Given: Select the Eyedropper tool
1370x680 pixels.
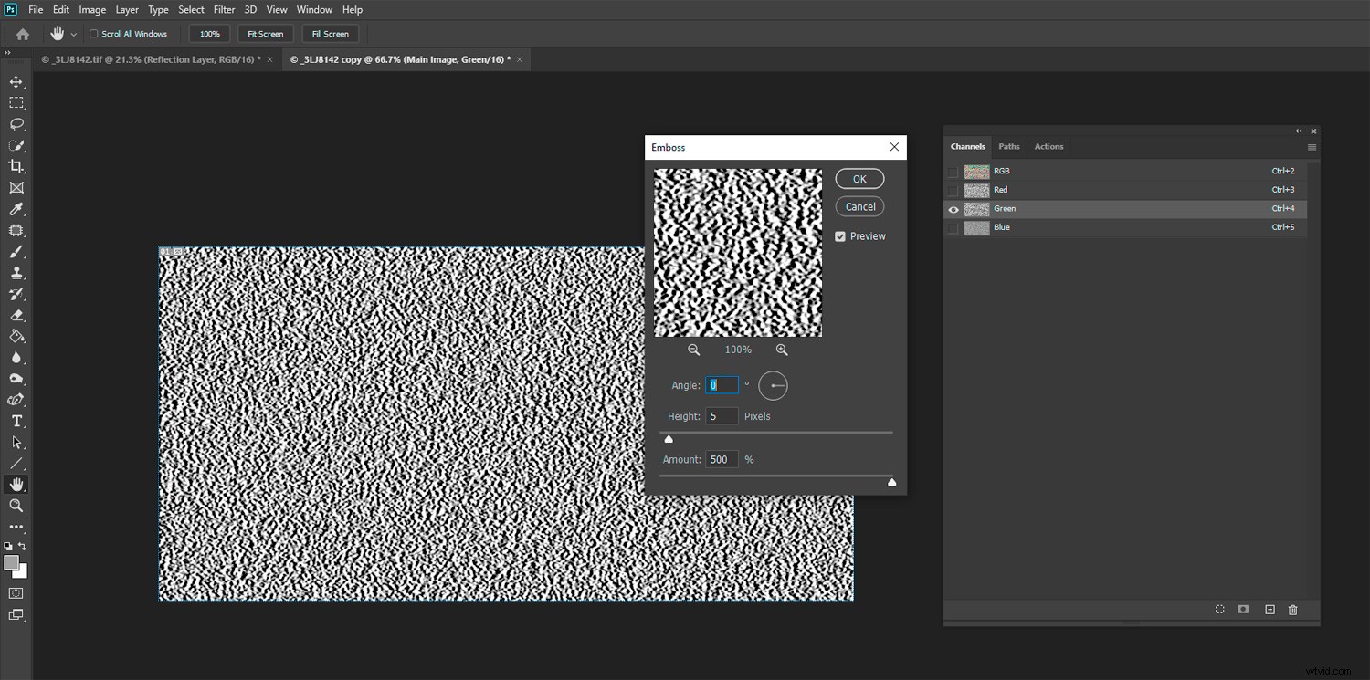Looking at the screenshot, I should pos(16,209).
